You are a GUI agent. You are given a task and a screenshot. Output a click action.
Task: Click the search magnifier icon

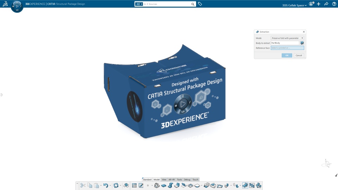[193, 4]
